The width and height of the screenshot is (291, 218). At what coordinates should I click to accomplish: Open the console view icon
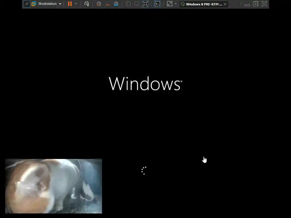pyautogui.click(x=157, y=4)
